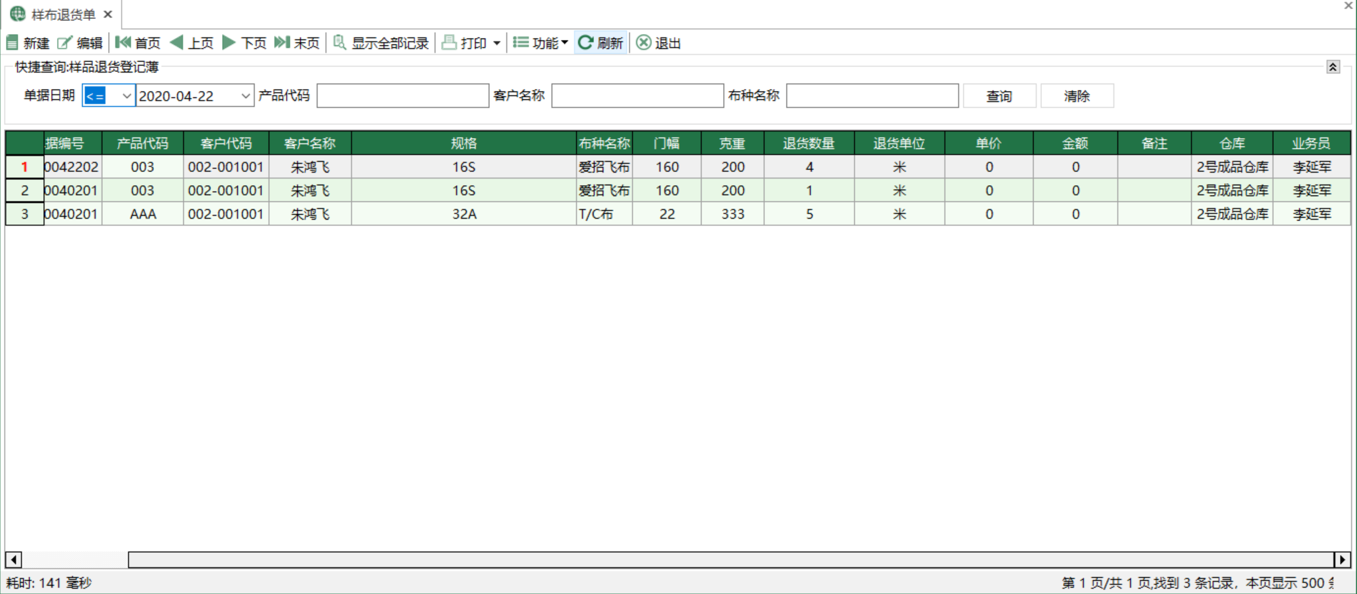Click the 客户名称 input field
The width and height of the screenshot is (1357, 594).
click(x=637, y=96)
